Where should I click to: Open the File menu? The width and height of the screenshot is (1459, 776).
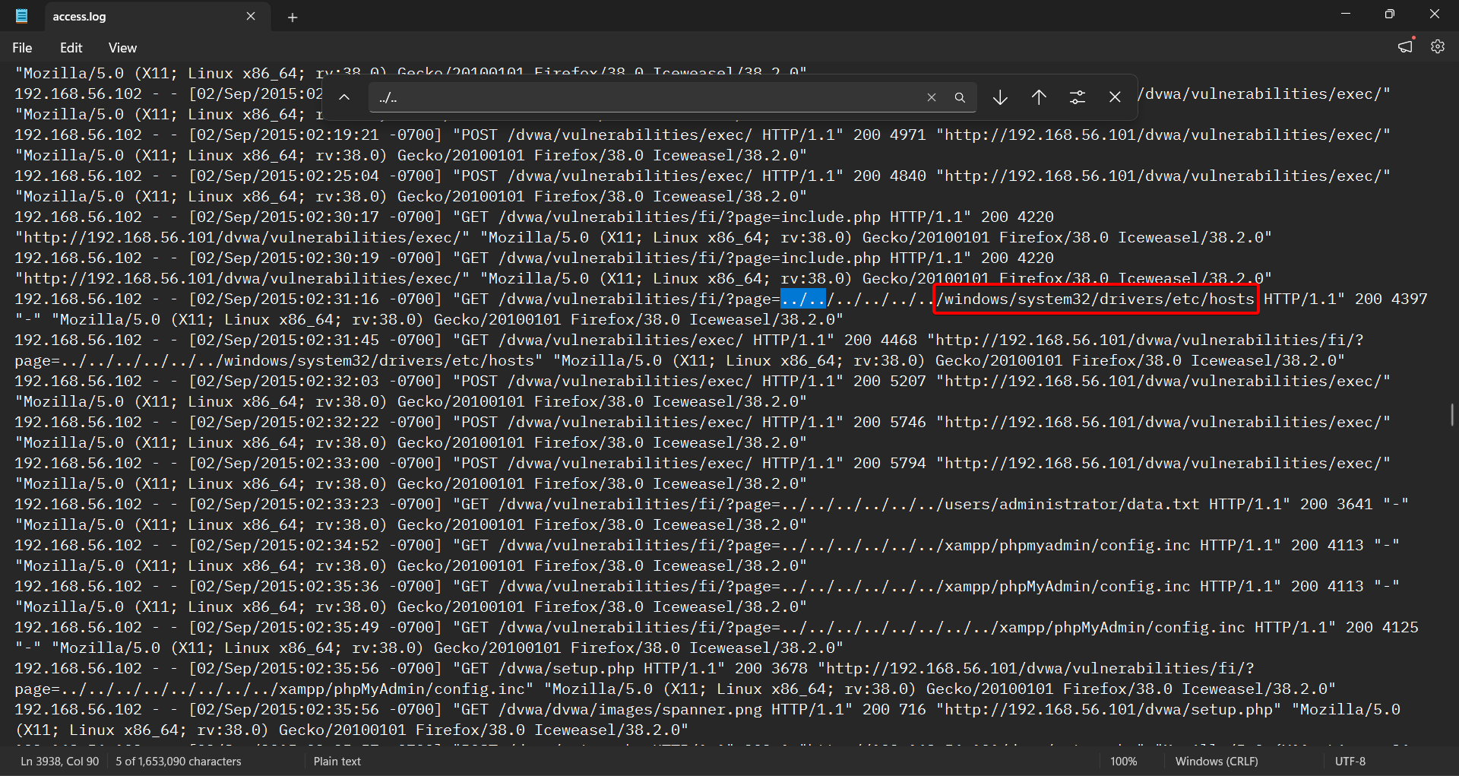click(x=22, y=48)
